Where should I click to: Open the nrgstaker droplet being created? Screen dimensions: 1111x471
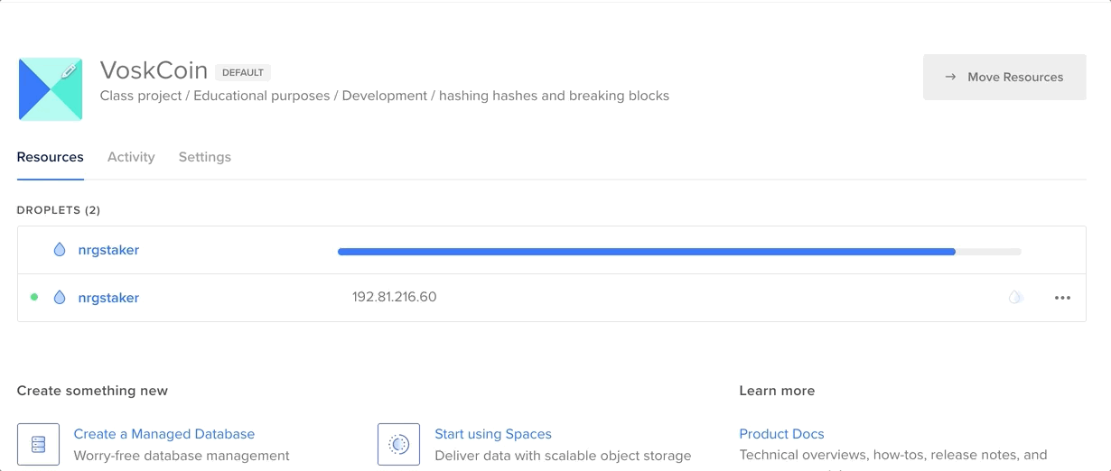tap(108, 250)
